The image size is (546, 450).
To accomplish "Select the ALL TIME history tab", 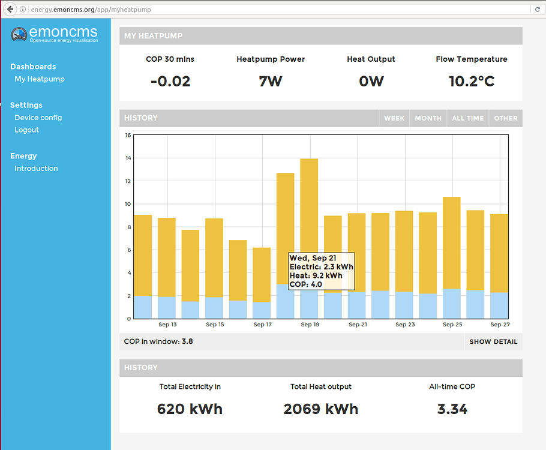I will 467,118.
